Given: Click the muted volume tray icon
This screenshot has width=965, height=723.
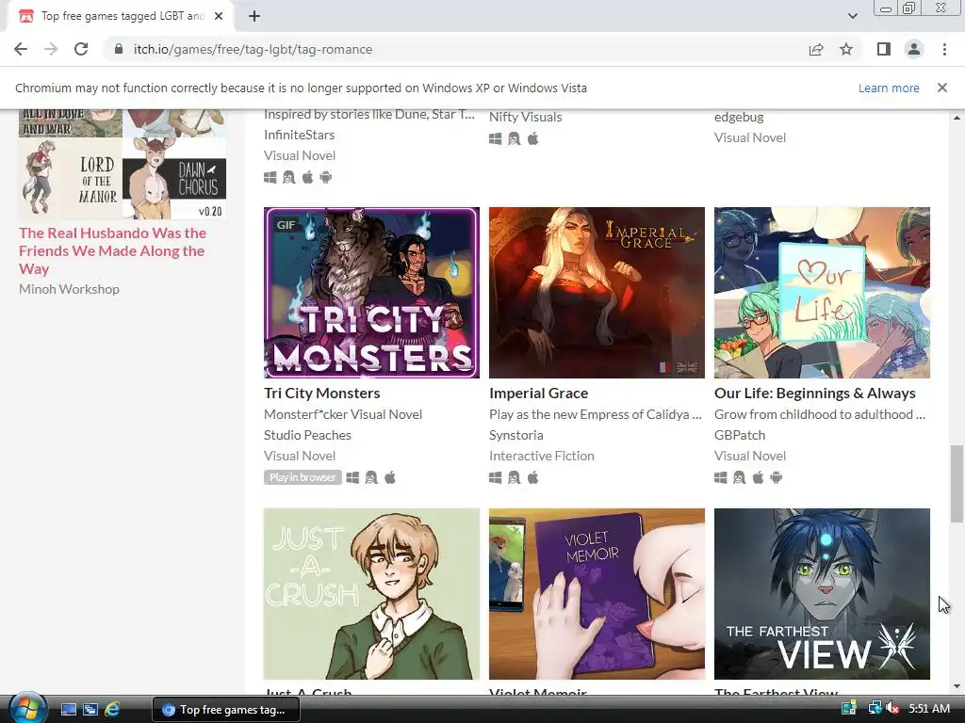Looking at the screenshot, I should tap(892, 708).
